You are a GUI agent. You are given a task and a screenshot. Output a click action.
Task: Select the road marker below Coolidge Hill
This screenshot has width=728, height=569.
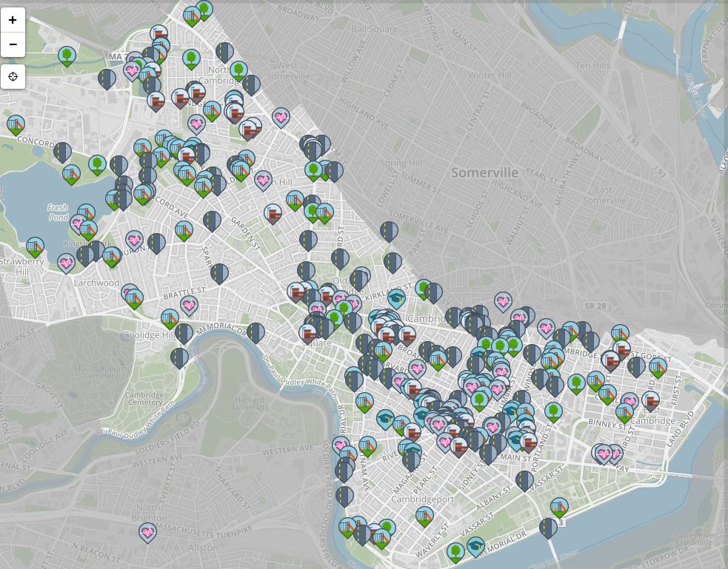pos(179,357)
